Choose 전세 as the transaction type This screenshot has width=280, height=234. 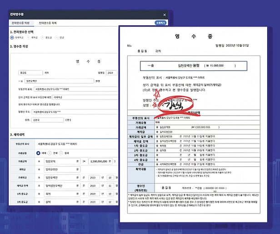pos(51,153)
